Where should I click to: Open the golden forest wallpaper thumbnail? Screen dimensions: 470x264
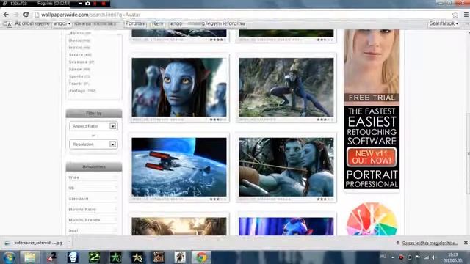[179, 227]
